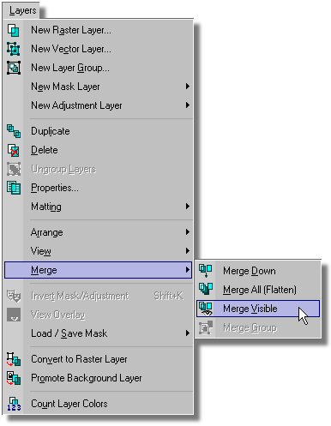Click the Duplicate layer icon

(x=14, y=131)
